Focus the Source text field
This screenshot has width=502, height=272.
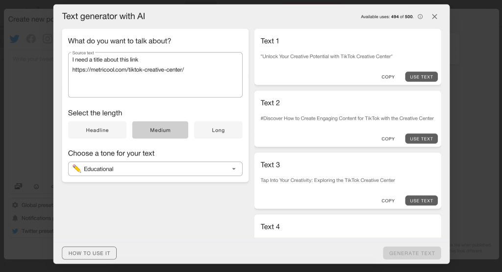click(x=155, y=75)
